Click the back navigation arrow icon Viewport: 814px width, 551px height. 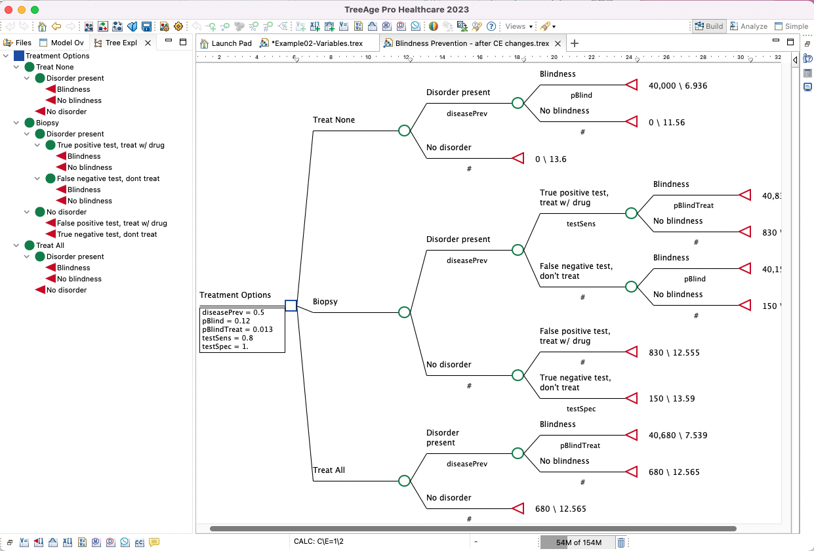[56, 26]
